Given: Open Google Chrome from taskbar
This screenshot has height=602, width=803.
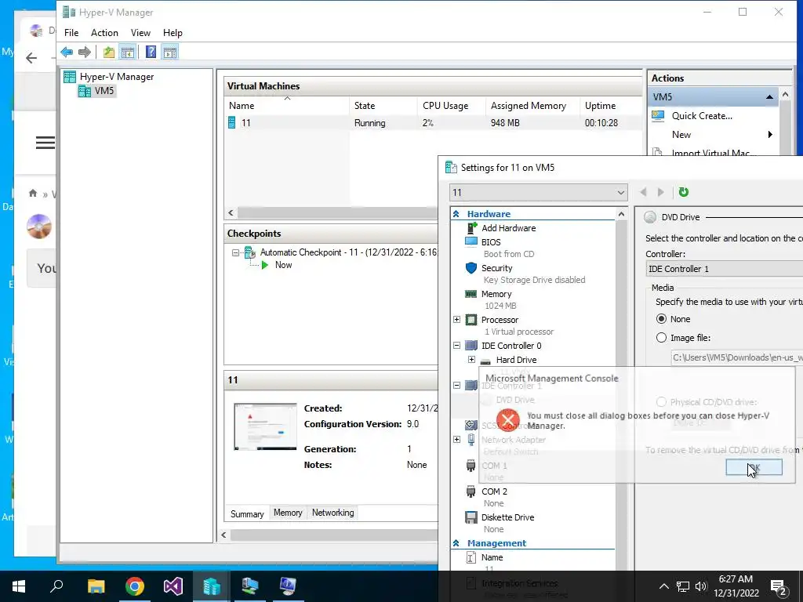Looking at the screenshot, I should tap(135, 586).
